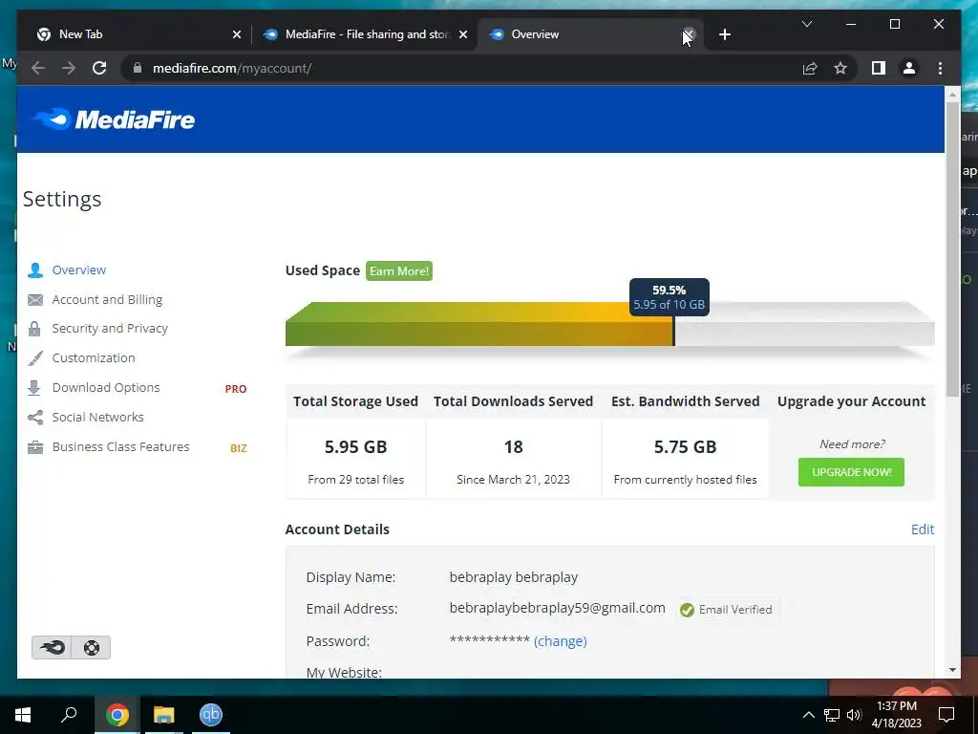Click the Email Verified checkmark badge
Viewport: 978px width, 734px height.
pyautogui.click(x=727, y=609)
